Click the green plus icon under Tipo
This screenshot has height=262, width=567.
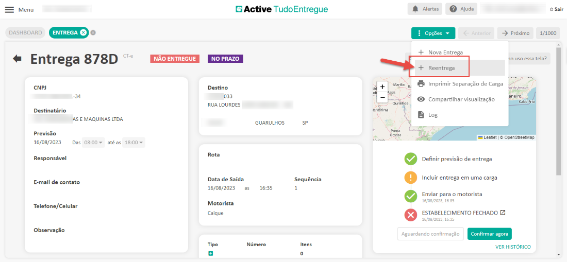tap(210, 254)
